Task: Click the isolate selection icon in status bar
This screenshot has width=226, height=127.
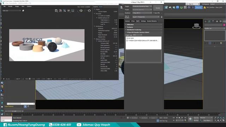Action: click(x=121, y=118)
